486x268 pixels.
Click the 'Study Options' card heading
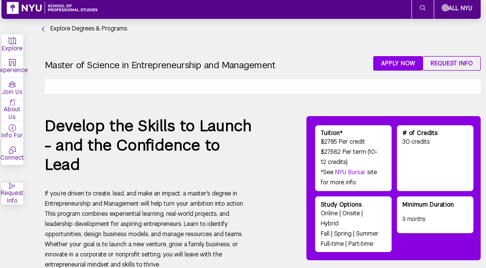pyautogui.click(x=341, y=205)
